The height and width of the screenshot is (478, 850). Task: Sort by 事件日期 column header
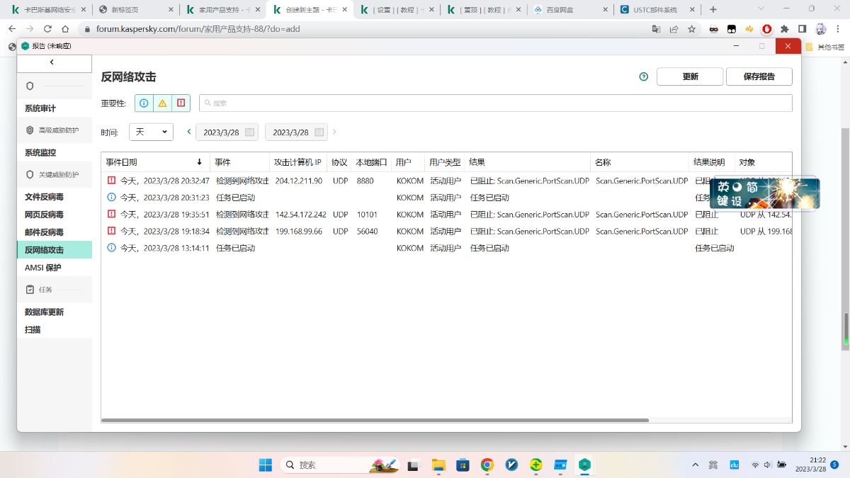[x=155, y=162]
